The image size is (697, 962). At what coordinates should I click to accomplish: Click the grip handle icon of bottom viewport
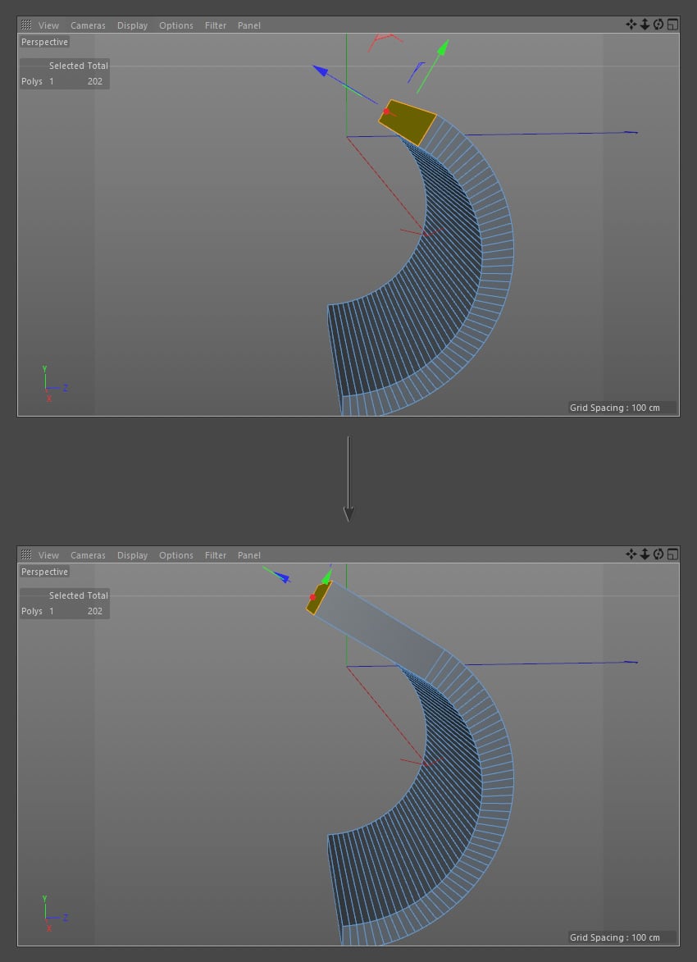[x=25, y=554]
